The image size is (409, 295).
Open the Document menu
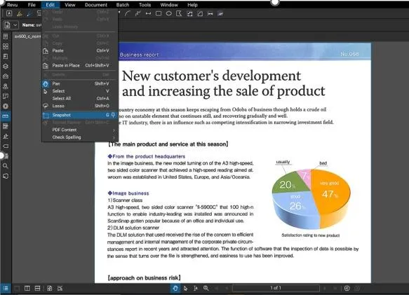96,5
